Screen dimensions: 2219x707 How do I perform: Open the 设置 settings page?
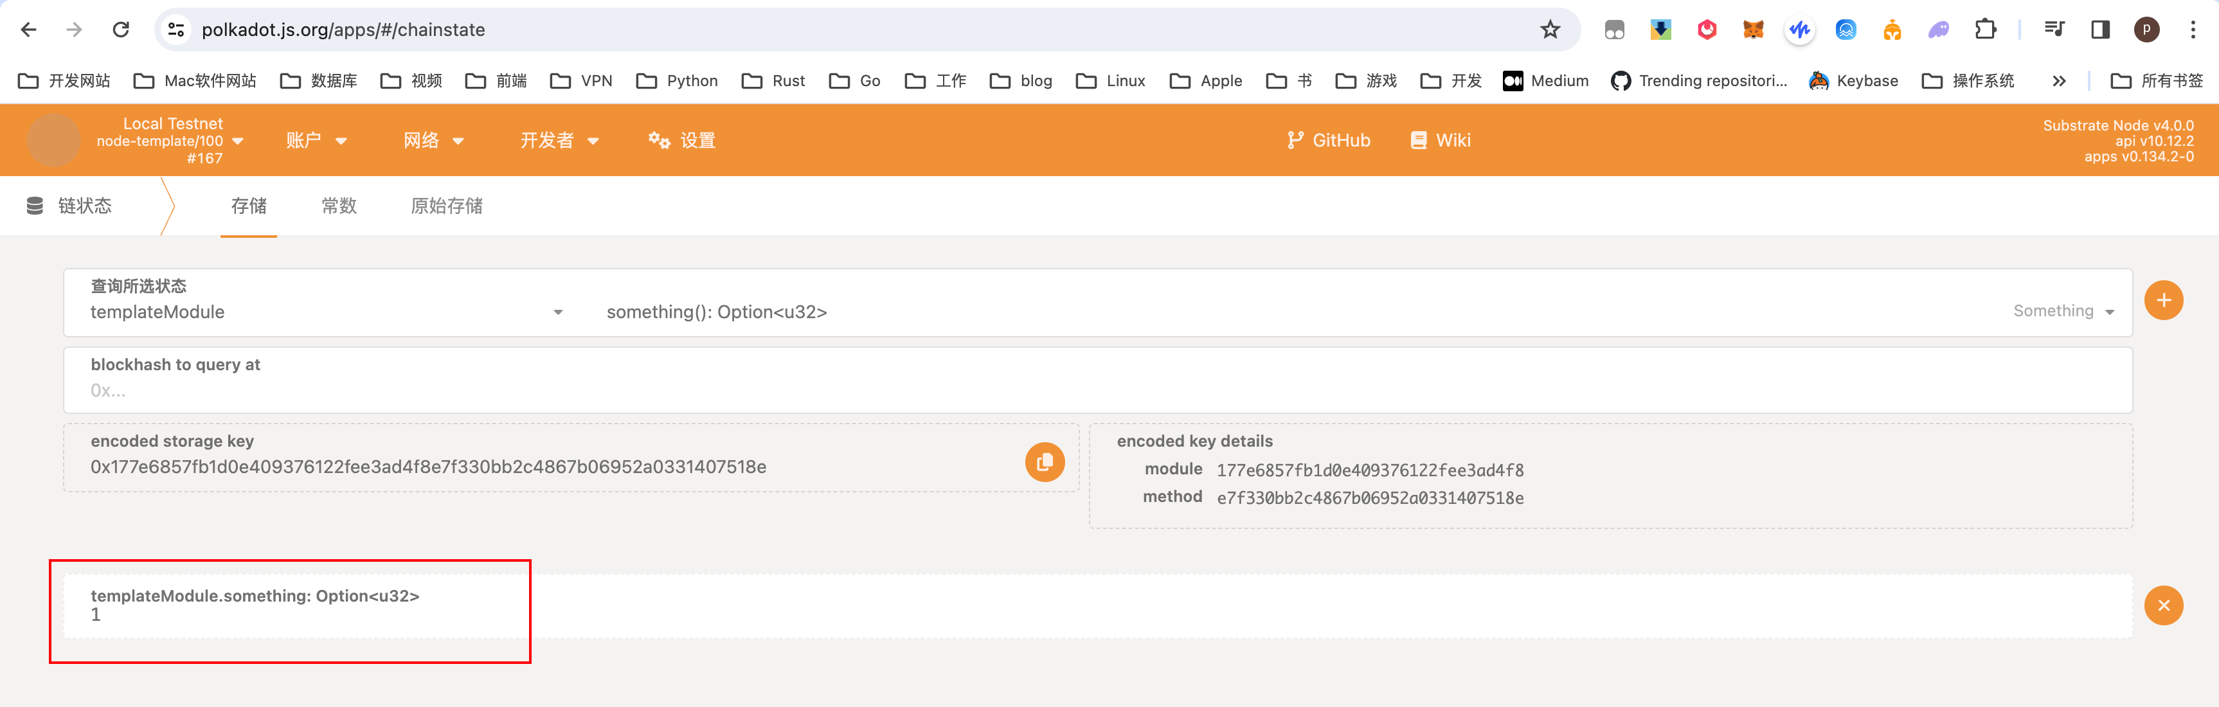click(681, 140)
